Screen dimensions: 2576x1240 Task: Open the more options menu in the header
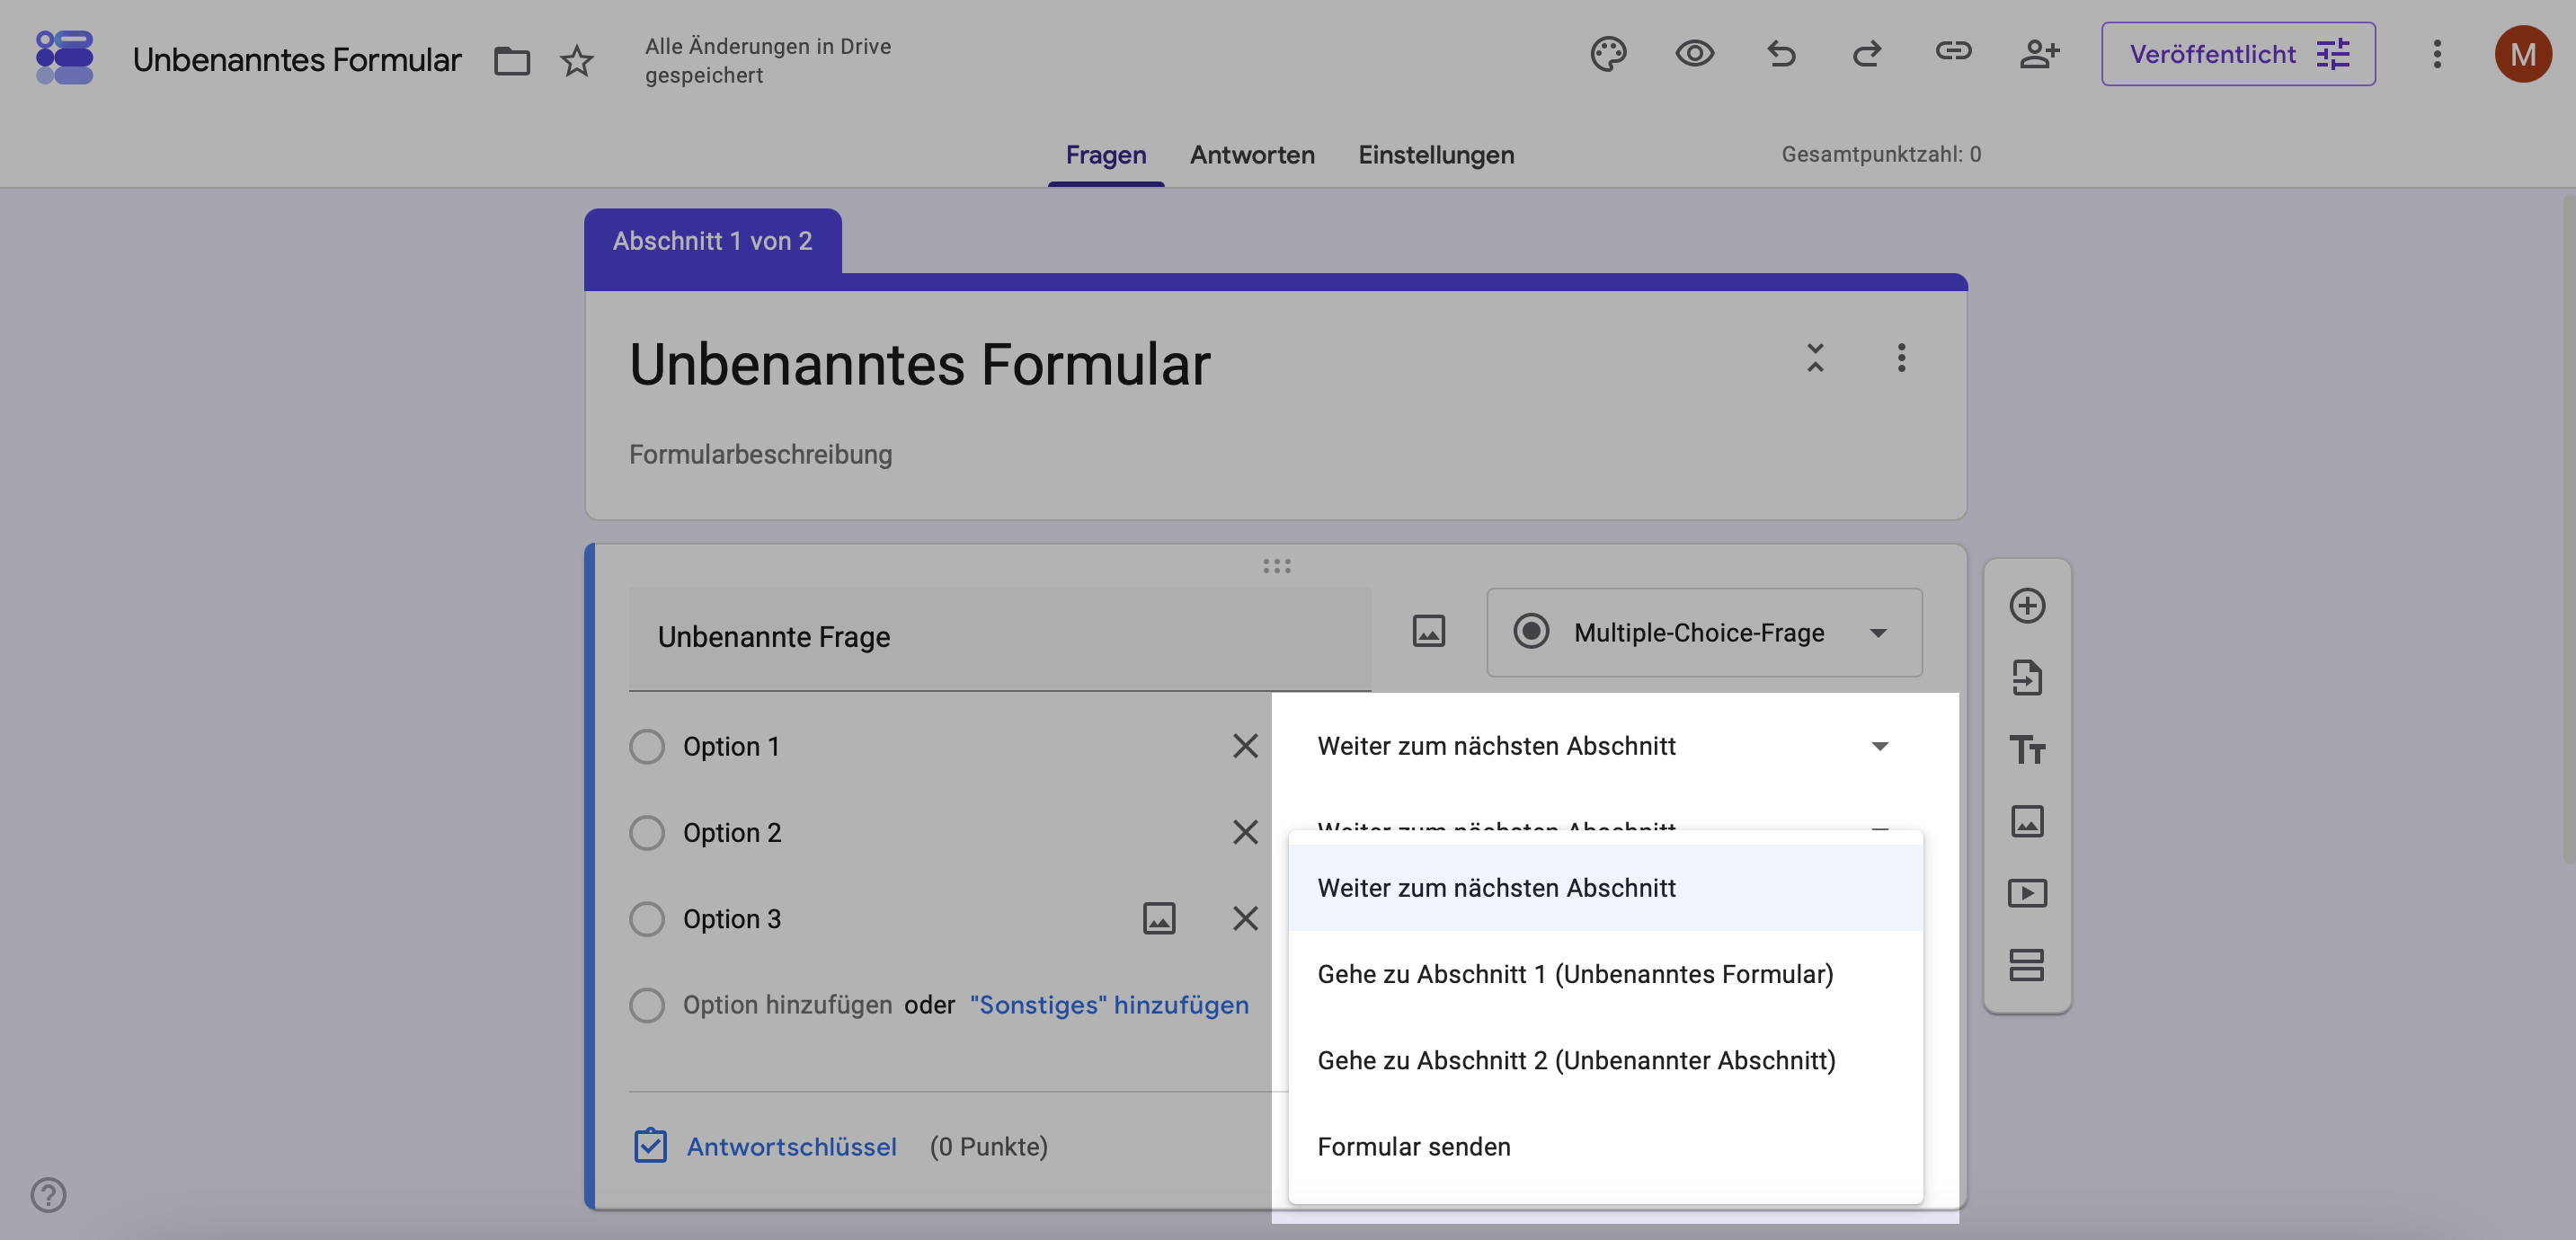pyautogui.click(x=2437, y=54)
